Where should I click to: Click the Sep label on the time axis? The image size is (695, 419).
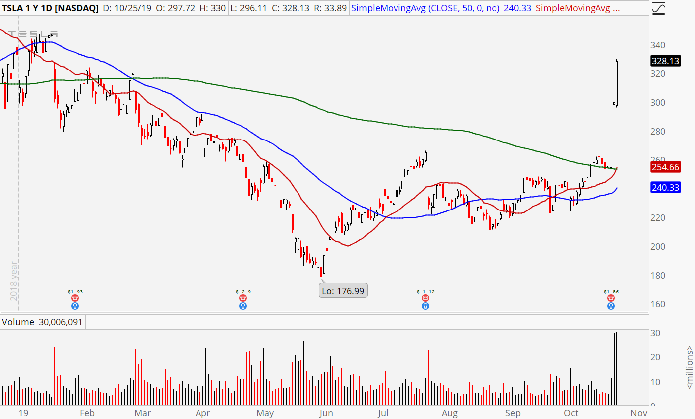512,413
